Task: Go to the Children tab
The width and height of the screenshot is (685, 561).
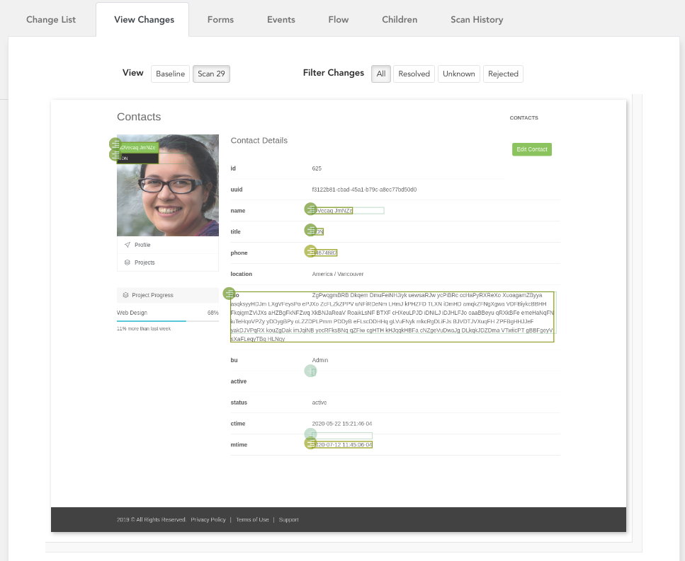Action: (x=400, y=20)
